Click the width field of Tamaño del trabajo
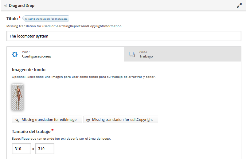The width and height of the screenshot is (246, 159). [x=21, y=149]
